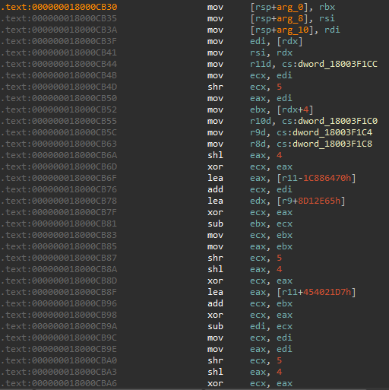Click address .text:000000018000CBA3
Image resolution: width=389 pixels, height=390 pixels.
point(59,372)
